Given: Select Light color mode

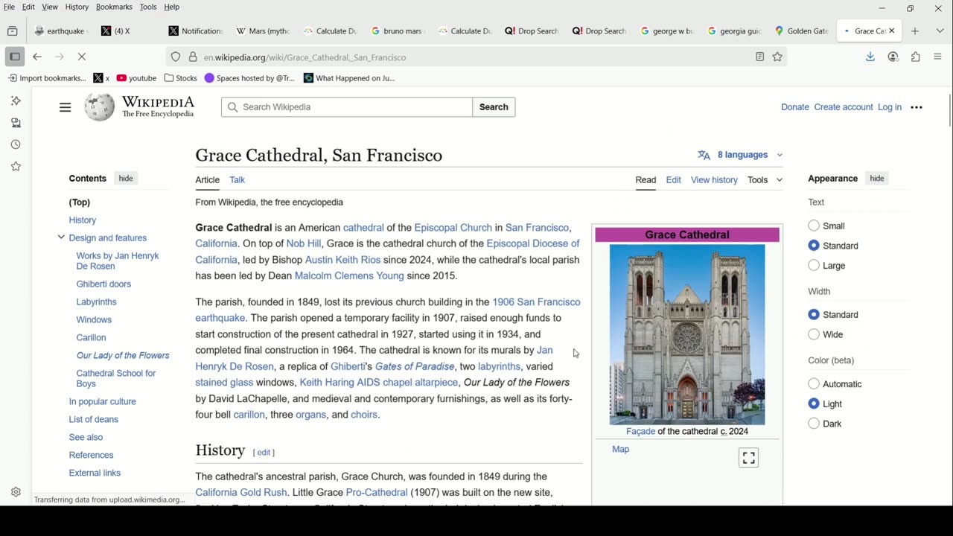Looking at the screenshot, I should tap(814, 403).
